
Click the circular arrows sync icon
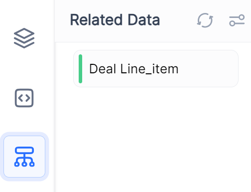[x=205, y=20]
